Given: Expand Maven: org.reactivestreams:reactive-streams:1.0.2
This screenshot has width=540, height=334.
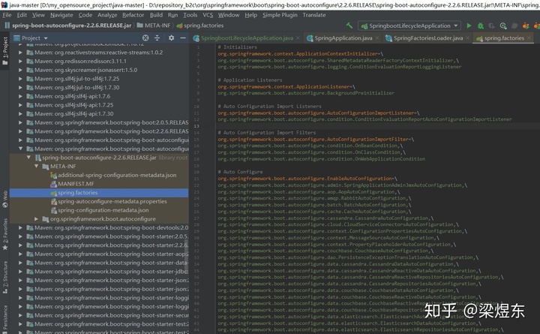Looking at the screenshot, I should coord(20,53).
